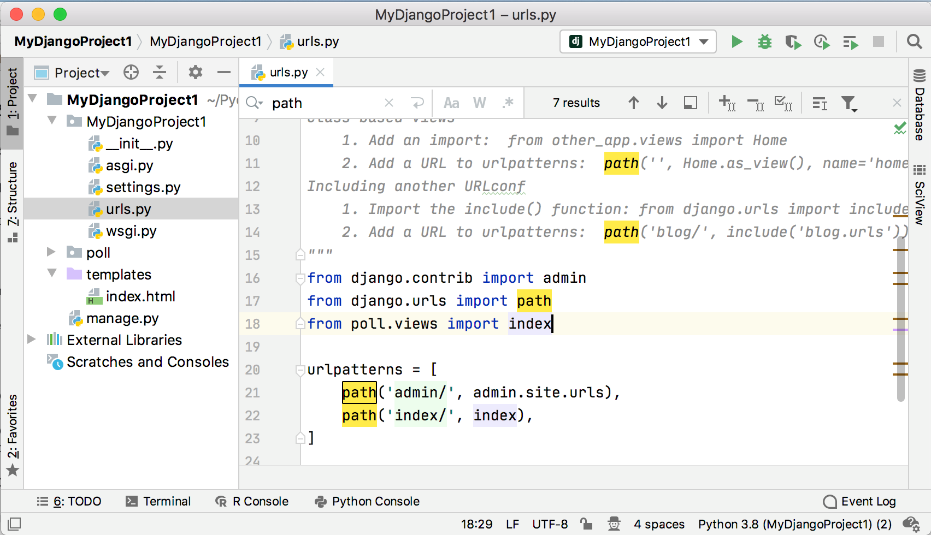Collapse the templates folder
The width and height of the screenshot is (931, 535).
pyautogui.click(x=51, y=274)
